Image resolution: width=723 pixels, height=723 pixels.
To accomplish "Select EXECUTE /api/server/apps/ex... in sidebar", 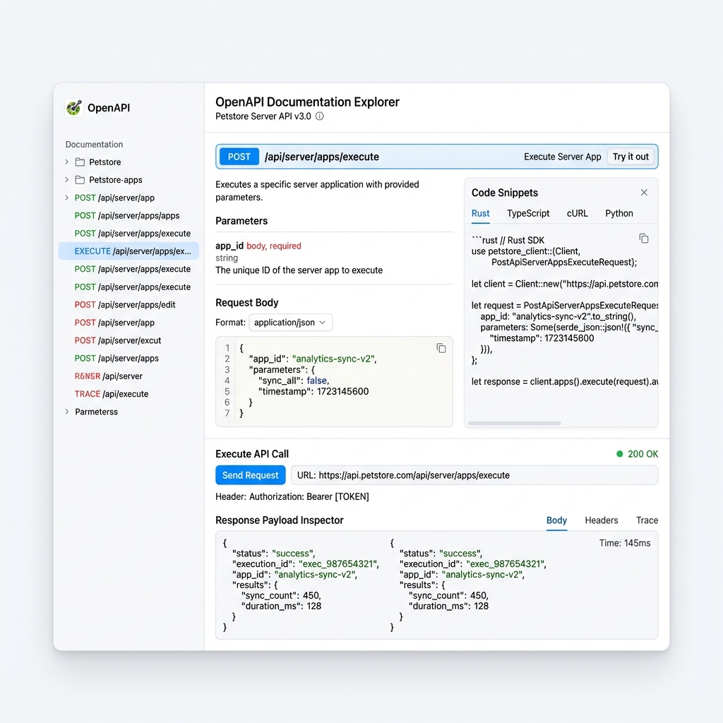I will click(x=129, y=251).
